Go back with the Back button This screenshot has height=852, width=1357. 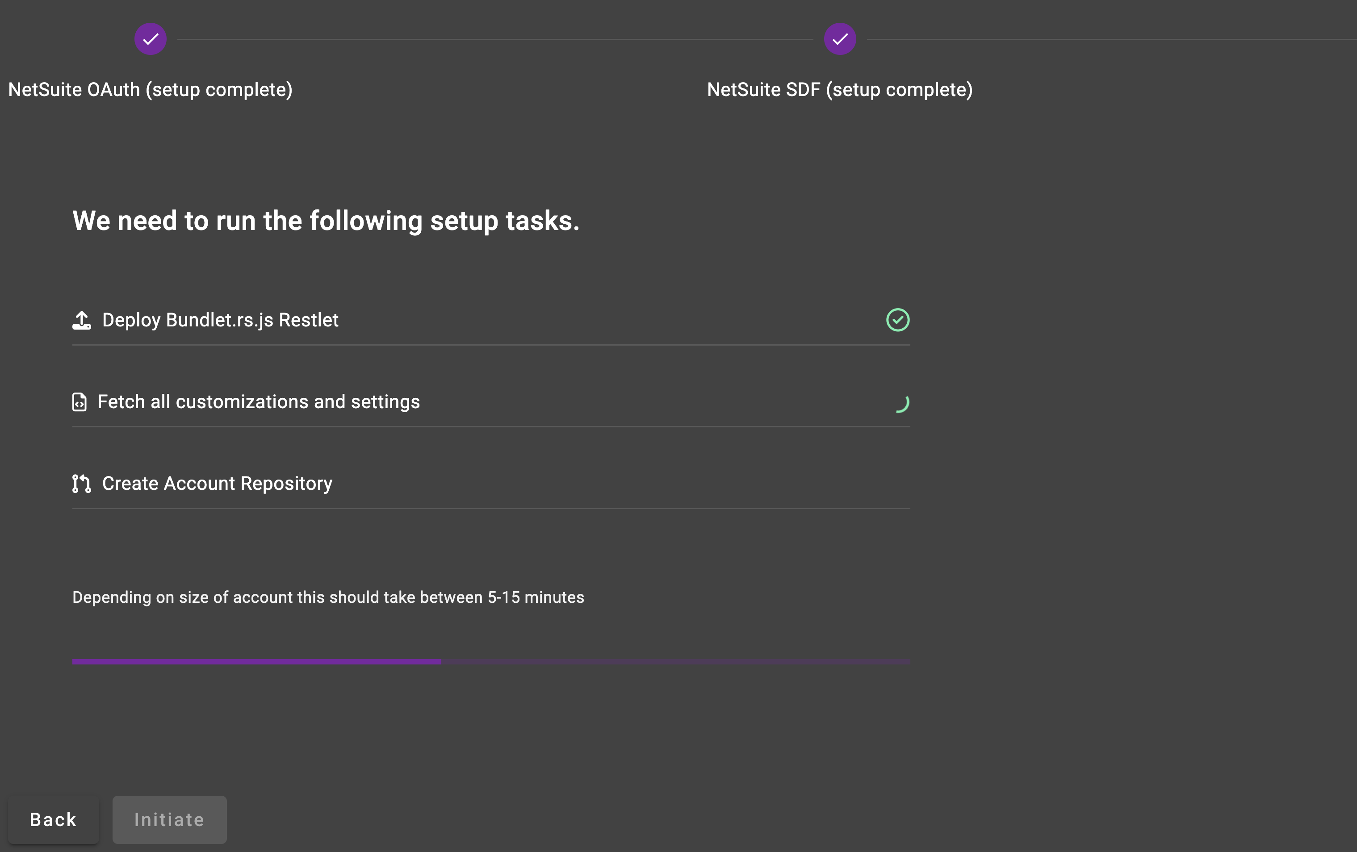coord(54,819)
